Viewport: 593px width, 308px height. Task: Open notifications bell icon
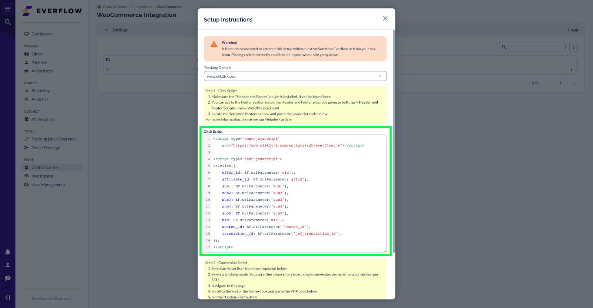(x=7, y=252)
